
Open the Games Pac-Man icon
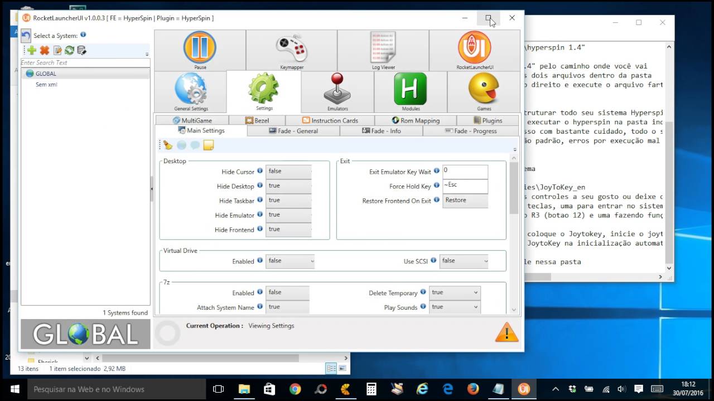point(484,89)
